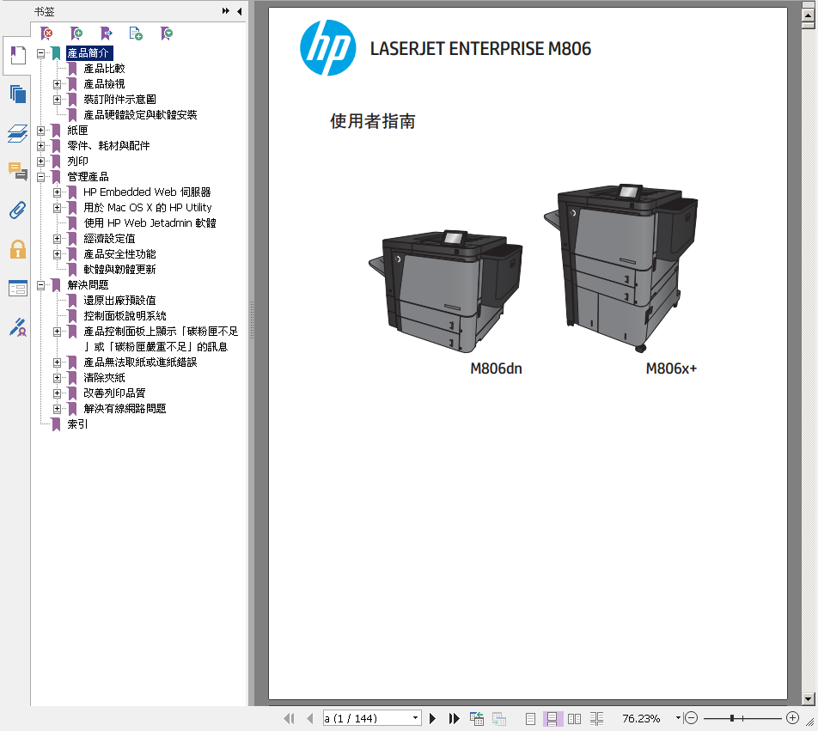Select the 軟體與韌體更新 bookmark
The width and height of the screenshot is (818, 731).
click(x=119, y=270)
